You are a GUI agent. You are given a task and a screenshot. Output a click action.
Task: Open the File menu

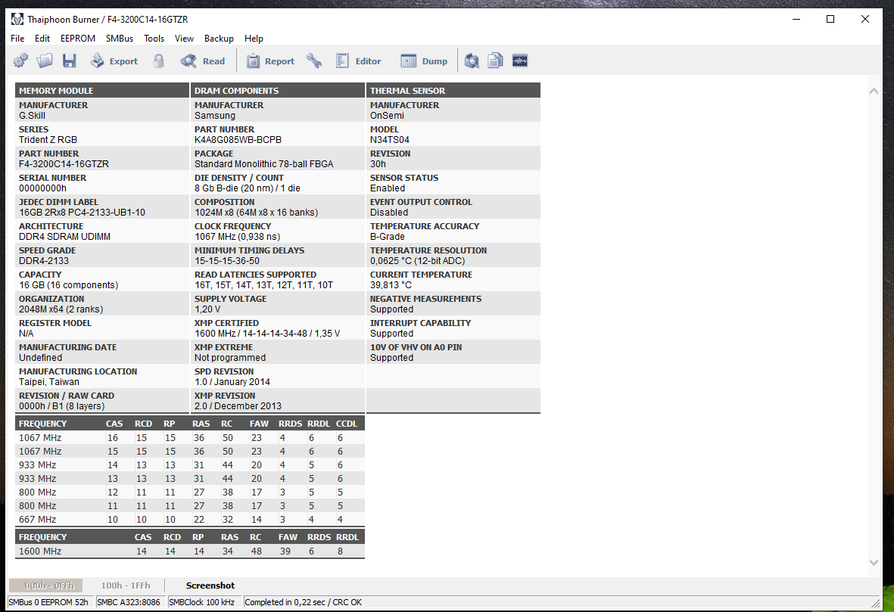(17, 38)
